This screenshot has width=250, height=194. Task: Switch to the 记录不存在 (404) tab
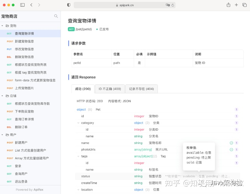click(x=142, y=89)
